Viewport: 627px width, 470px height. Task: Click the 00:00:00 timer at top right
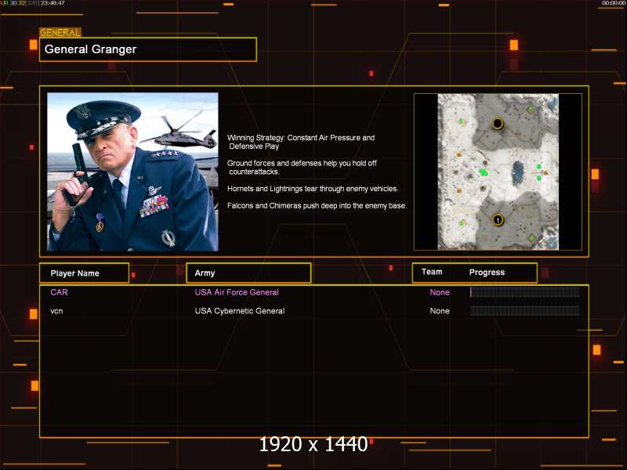[x=614, y=3]
